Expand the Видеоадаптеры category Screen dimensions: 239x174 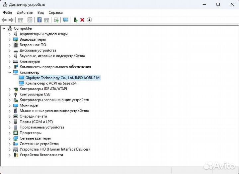(x=10, y=39)
